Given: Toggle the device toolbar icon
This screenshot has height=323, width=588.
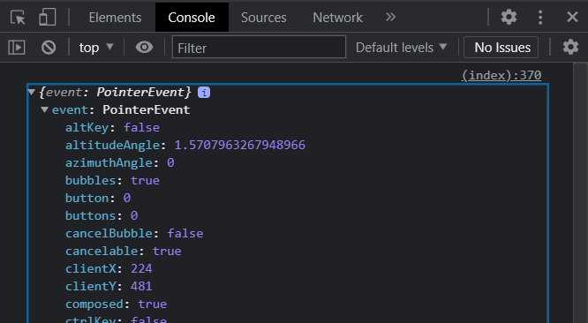Looking at the screenshot, I should pyautogui.click(x=48, y=18).
